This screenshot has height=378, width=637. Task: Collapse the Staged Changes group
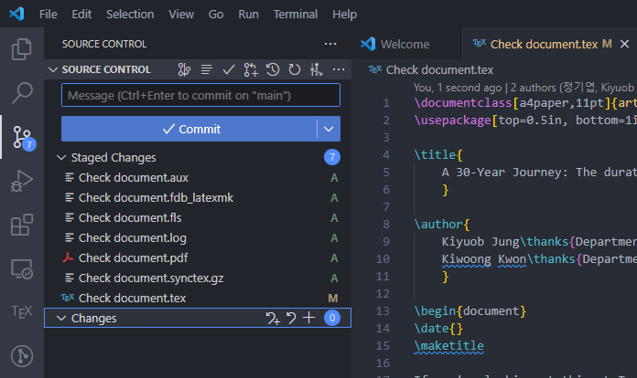(x=61, y=157)
